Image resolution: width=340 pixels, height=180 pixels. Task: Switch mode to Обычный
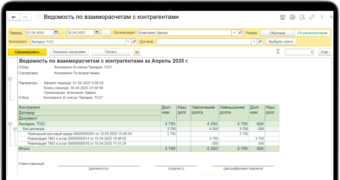coord(277,33)
